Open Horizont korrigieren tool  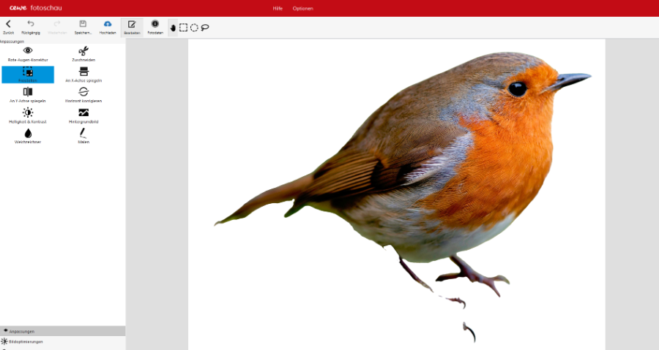tap(83, 94)
